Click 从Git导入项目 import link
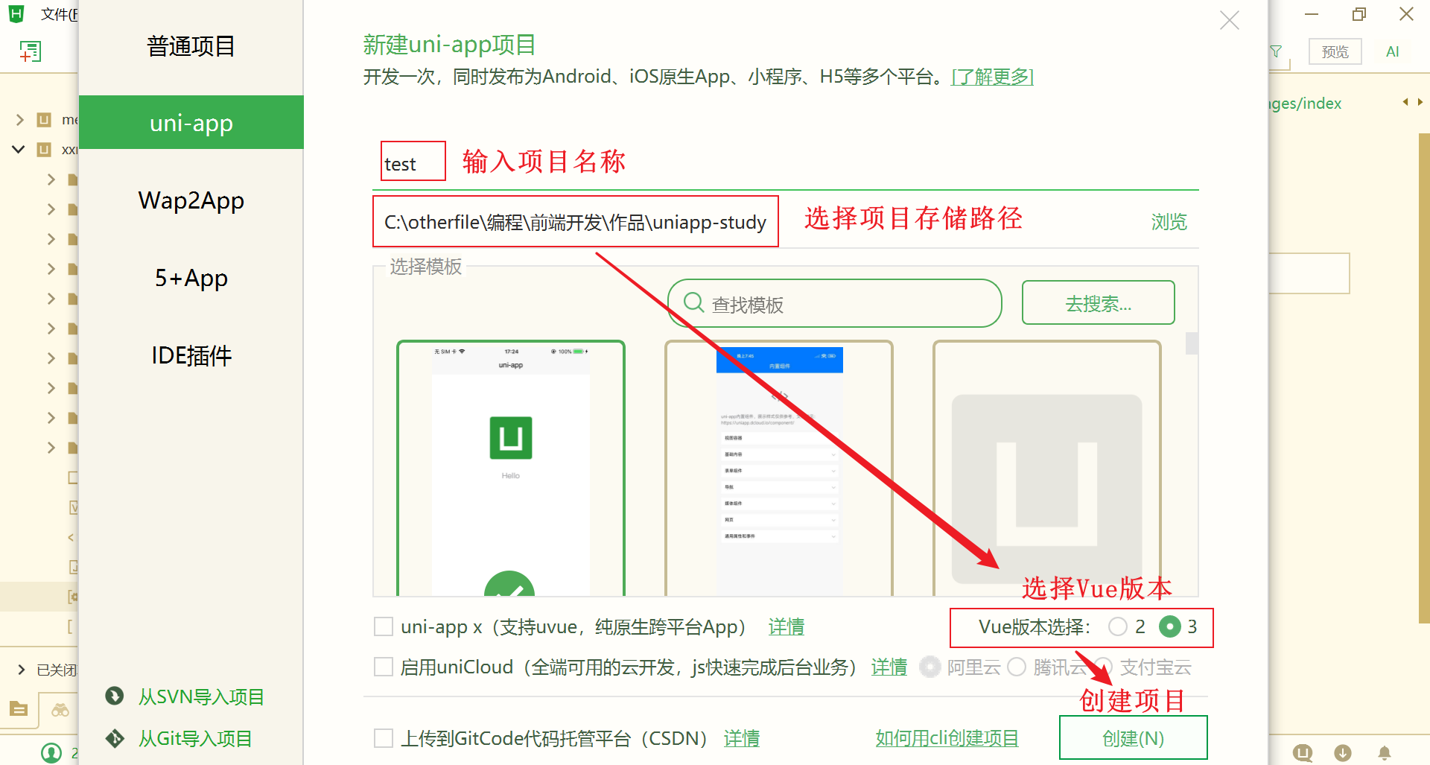The width and height of the screenshot is (1430, 765). coord(195,738)
